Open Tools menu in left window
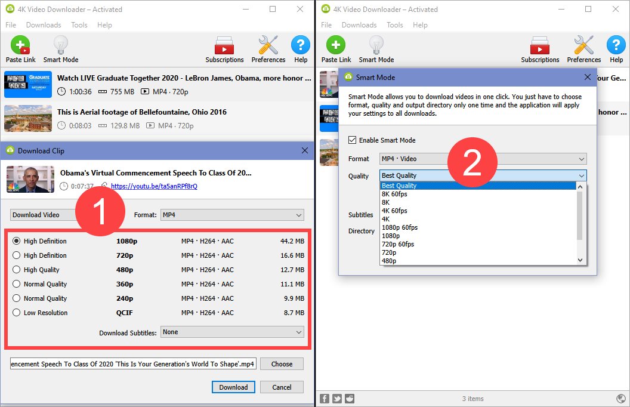The height and width of the screenshot is (407, 630). coord(79,25)
